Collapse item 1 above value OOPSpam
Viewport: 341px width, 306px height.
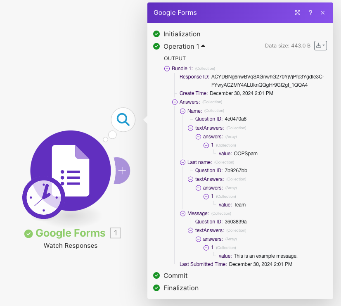pyautogui.click(x=206, y=145)
